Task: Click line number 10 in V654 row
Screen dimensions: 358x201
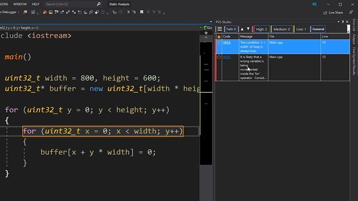Action: (324, 42)
